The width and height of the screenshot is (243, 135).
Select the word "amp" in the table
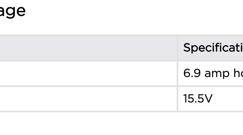(x=217, y=74)
